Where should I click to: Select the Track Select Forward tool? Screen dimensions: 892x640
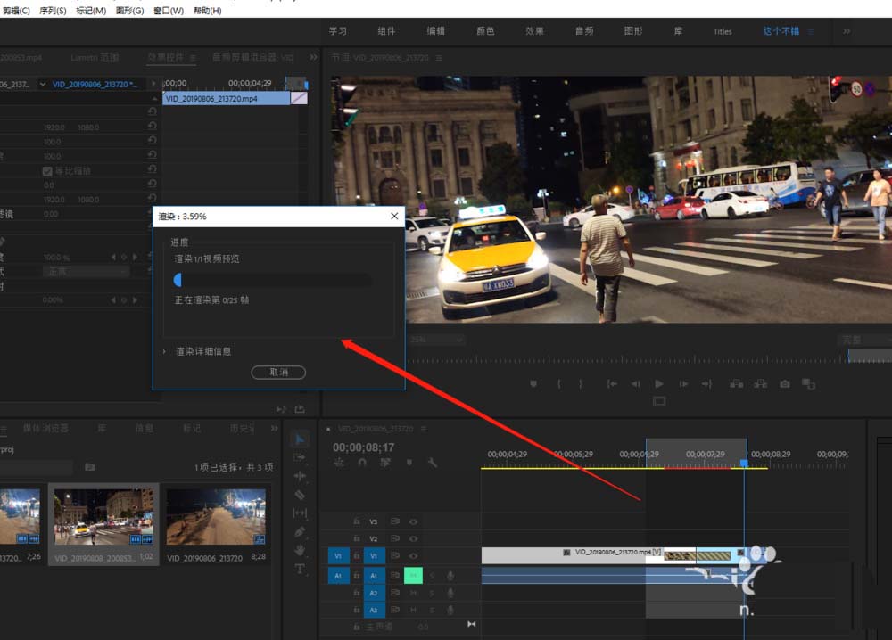pyautogui.click(x=300, y=457)
